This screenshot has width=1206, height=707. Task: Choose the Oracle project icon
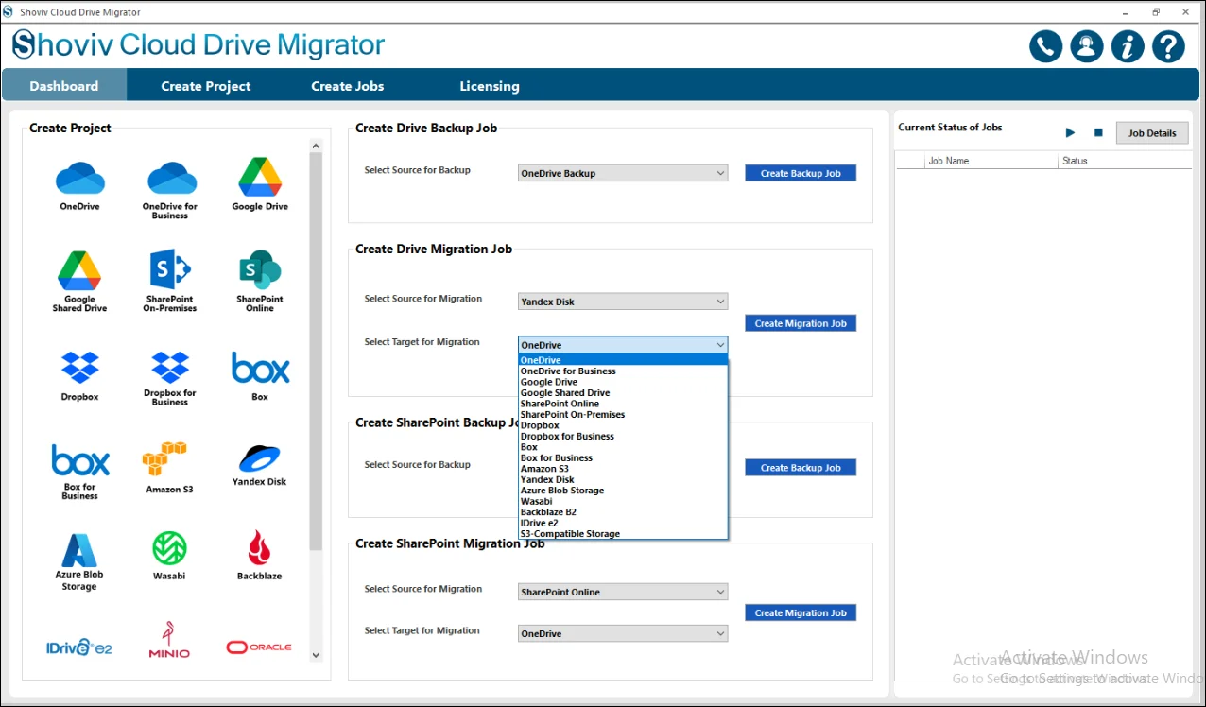260,647
